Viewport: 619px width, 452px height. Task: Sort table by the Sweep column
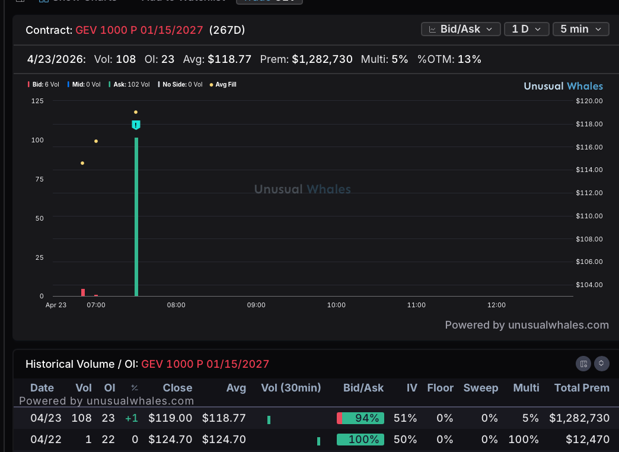tap(480, 387)
